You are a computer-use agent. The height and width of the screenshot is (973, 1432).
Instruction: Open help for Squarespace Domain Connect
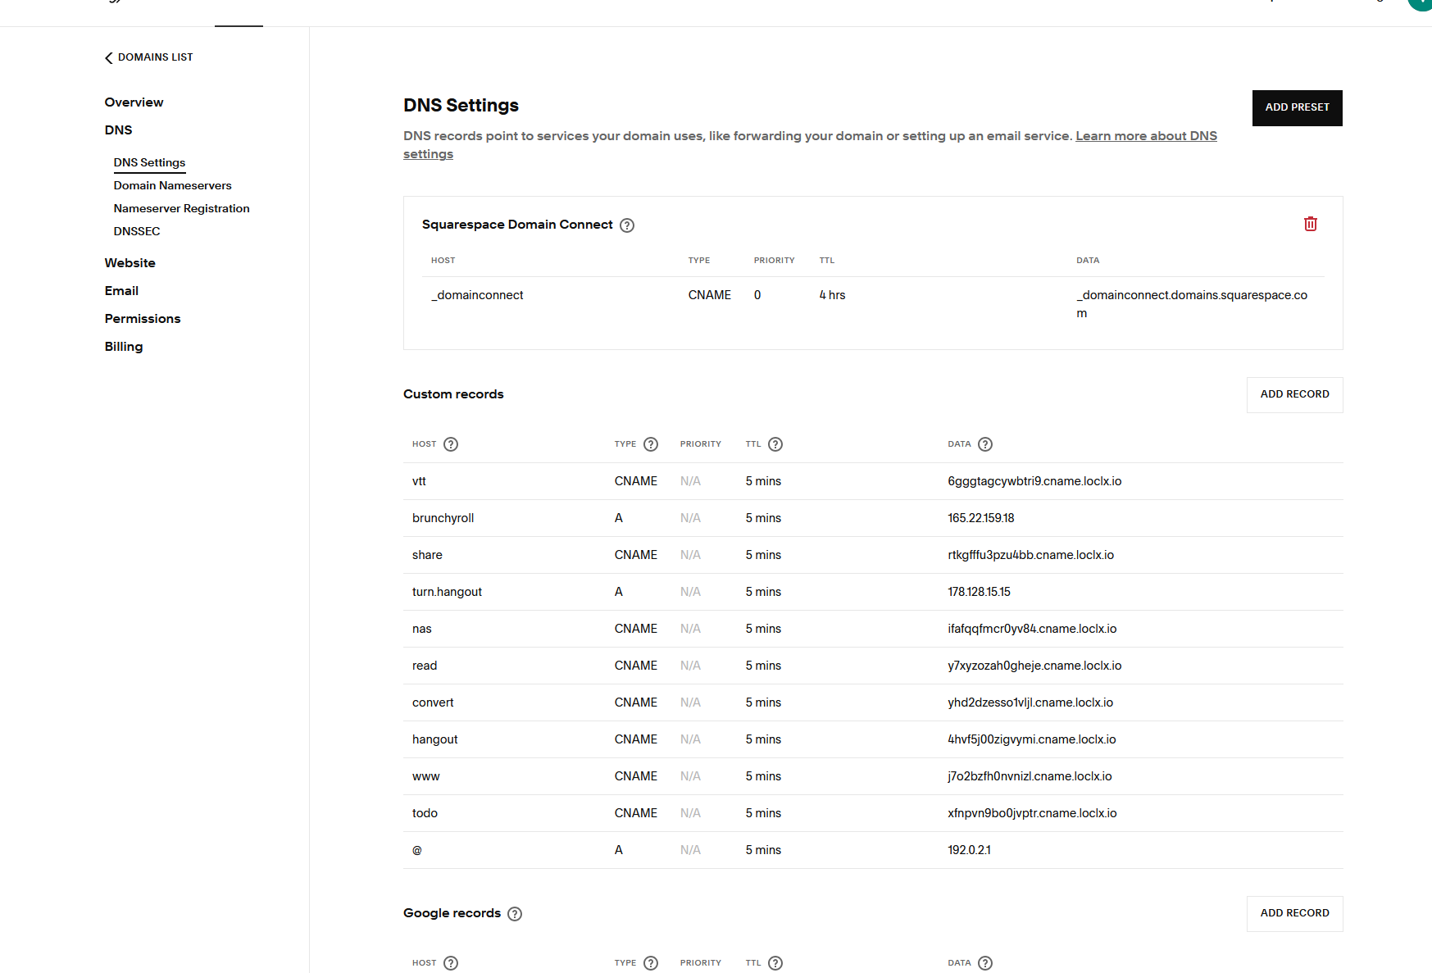pos(626,225)
